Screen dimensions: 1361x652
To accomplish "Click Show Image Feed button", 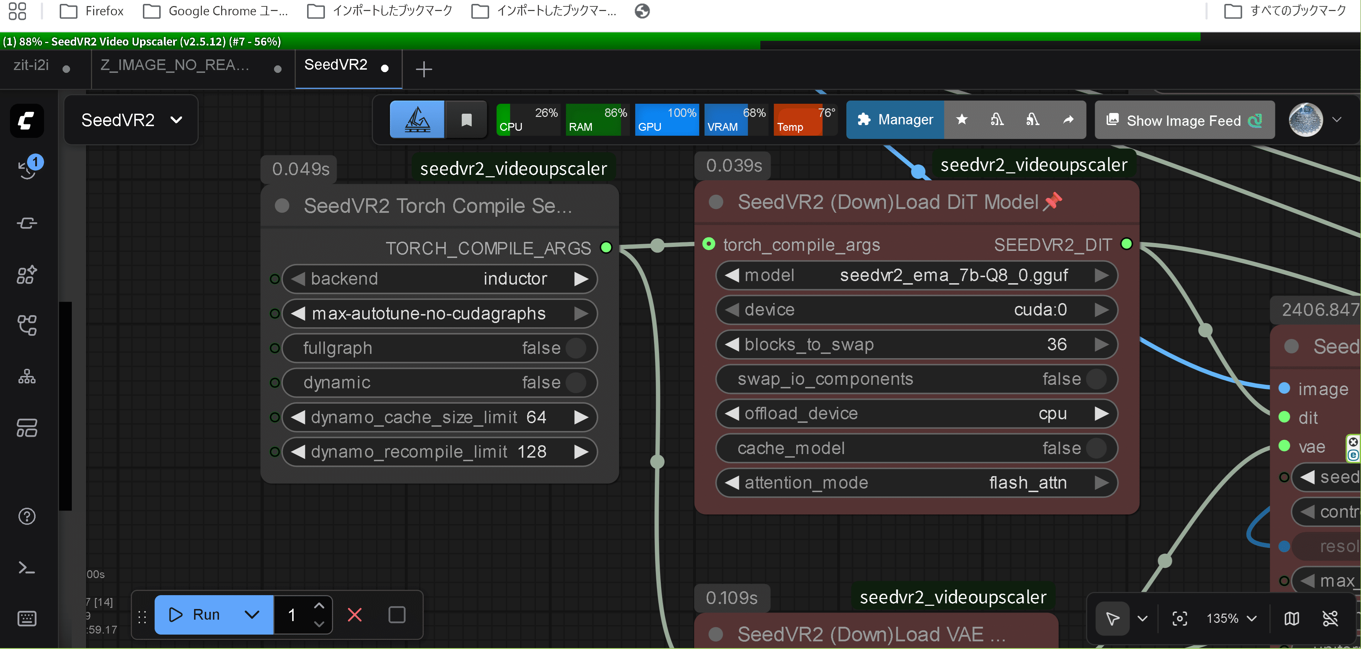I will (1184, 121).
